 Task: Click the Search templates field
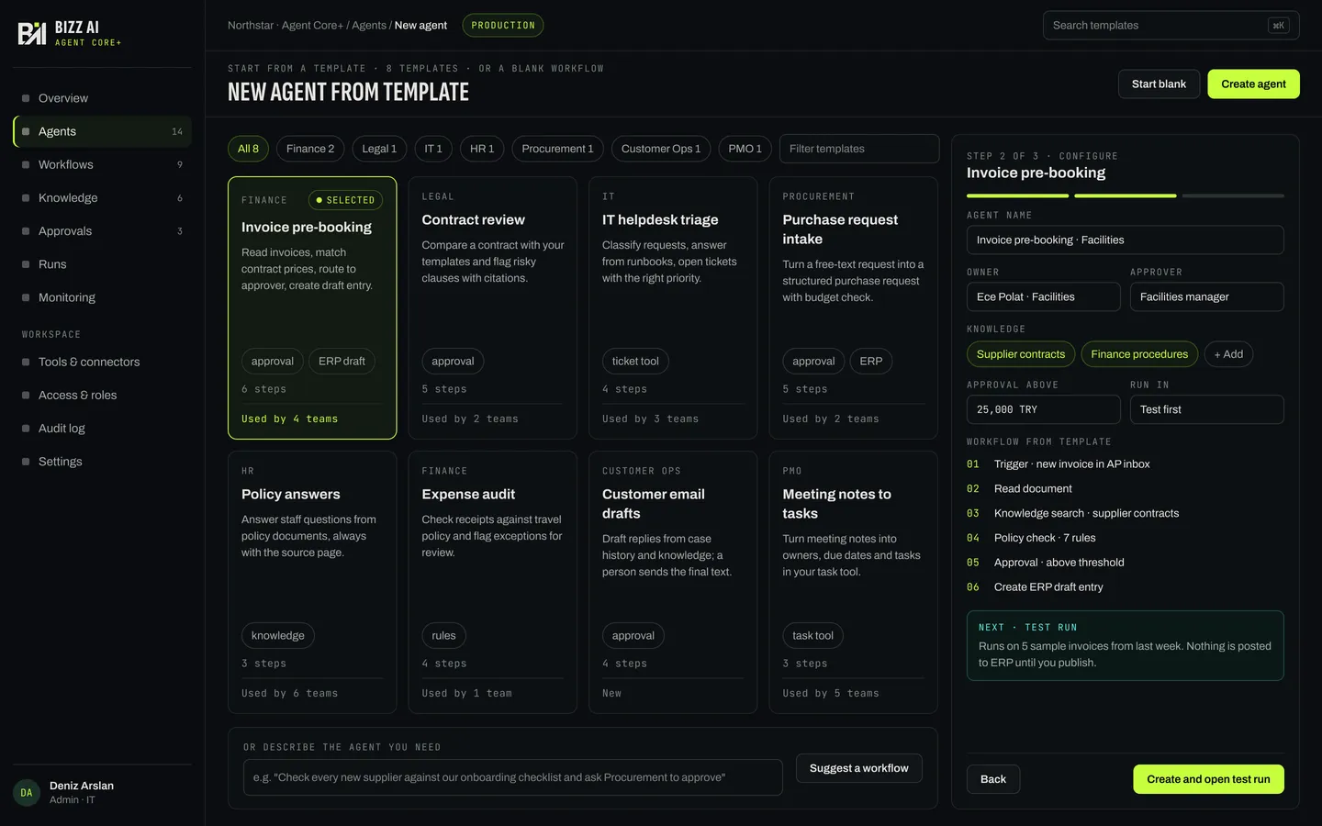[1171, 26]
